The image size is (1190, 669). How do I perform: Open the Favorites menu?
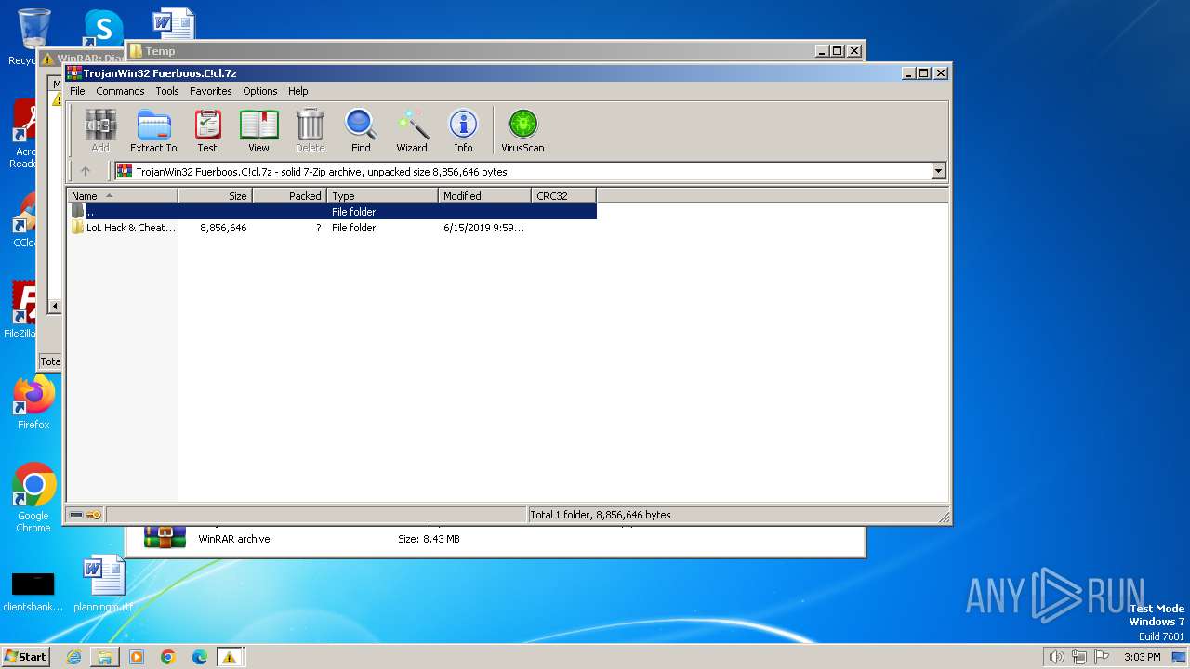[x=211, y=91]
